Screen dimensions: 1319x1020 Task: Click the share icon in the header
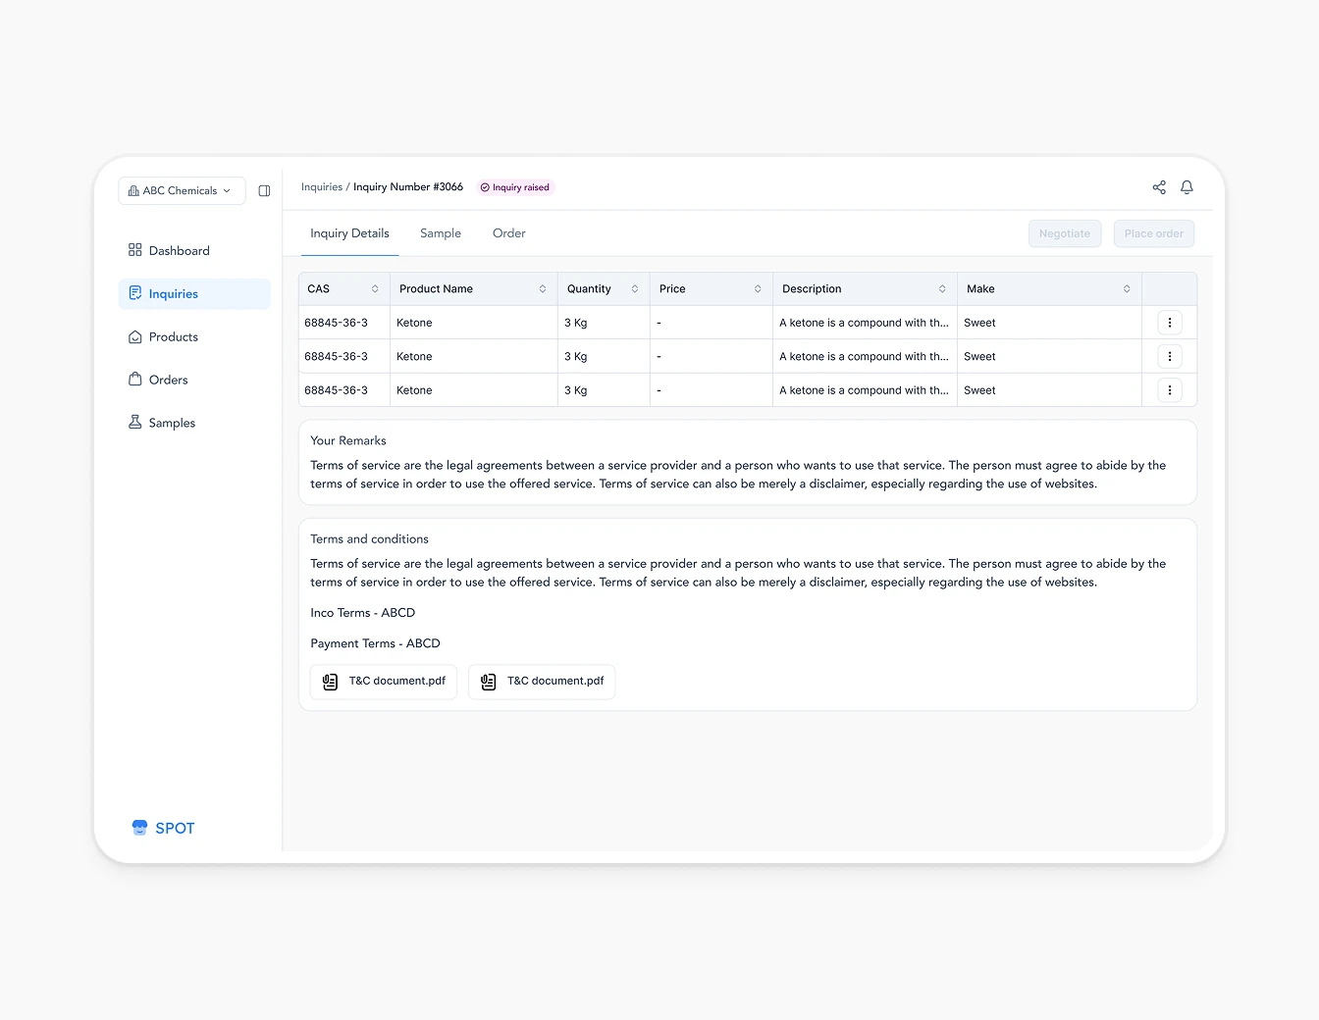[1159, 186]
